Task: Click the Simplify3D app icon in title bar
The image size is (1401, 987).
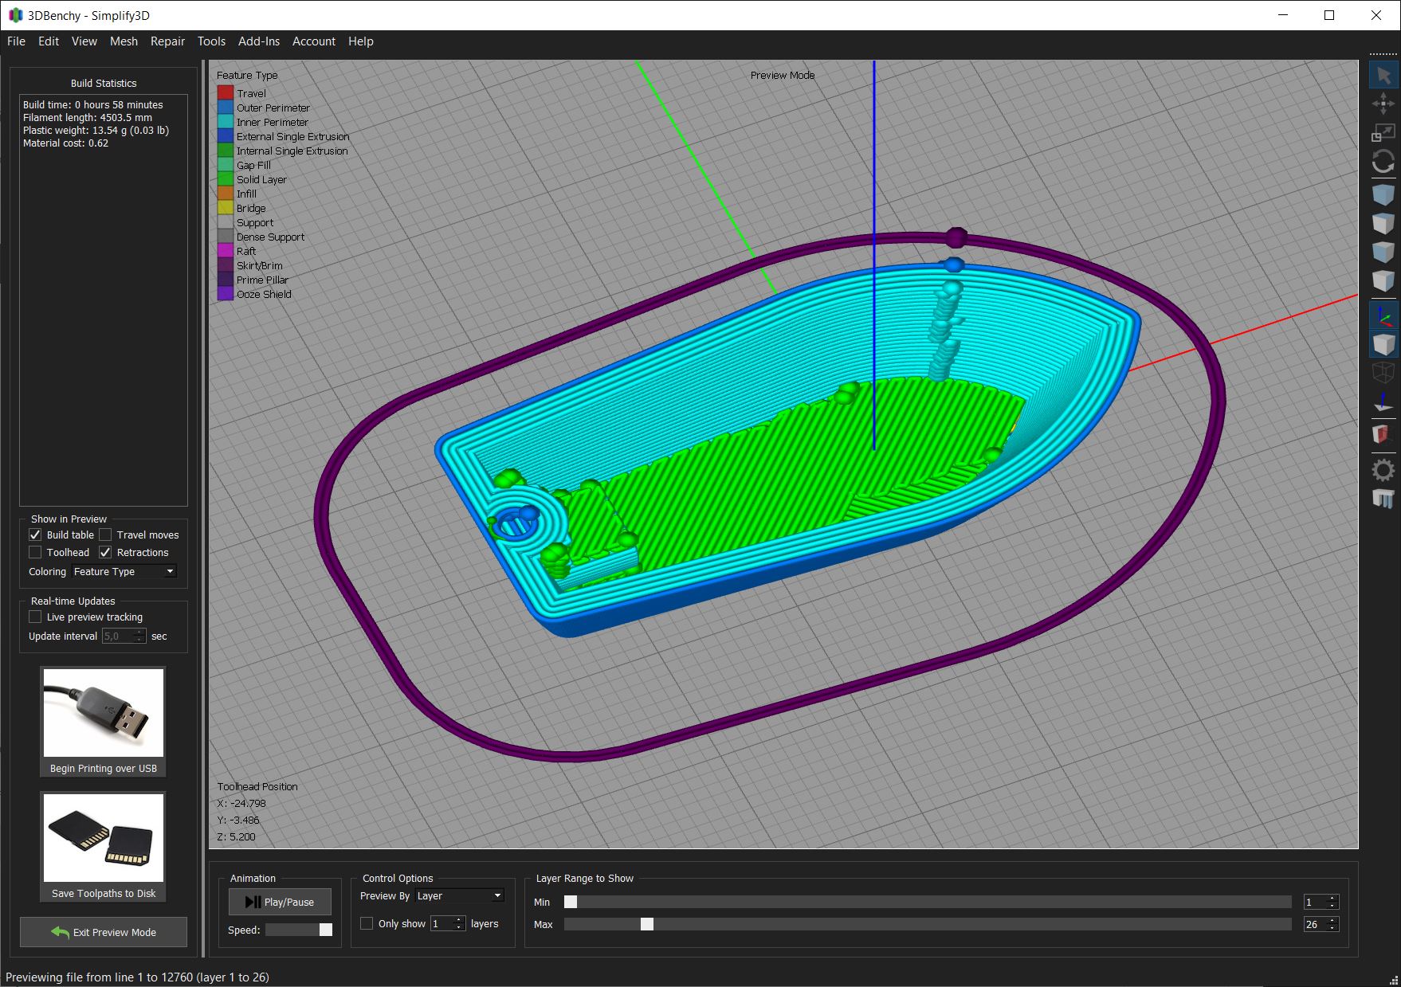Action: (15, 15)
